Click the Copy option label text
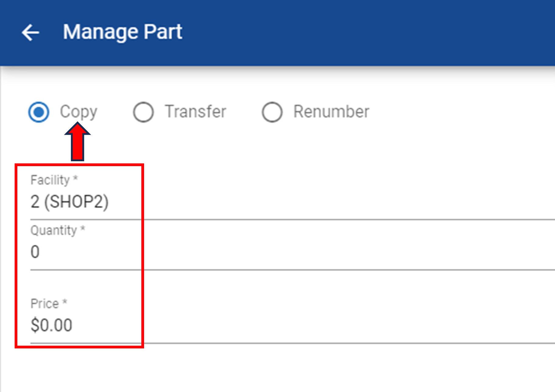The width and height of the screenshot is (555, 392). click(x=79, y=112)
